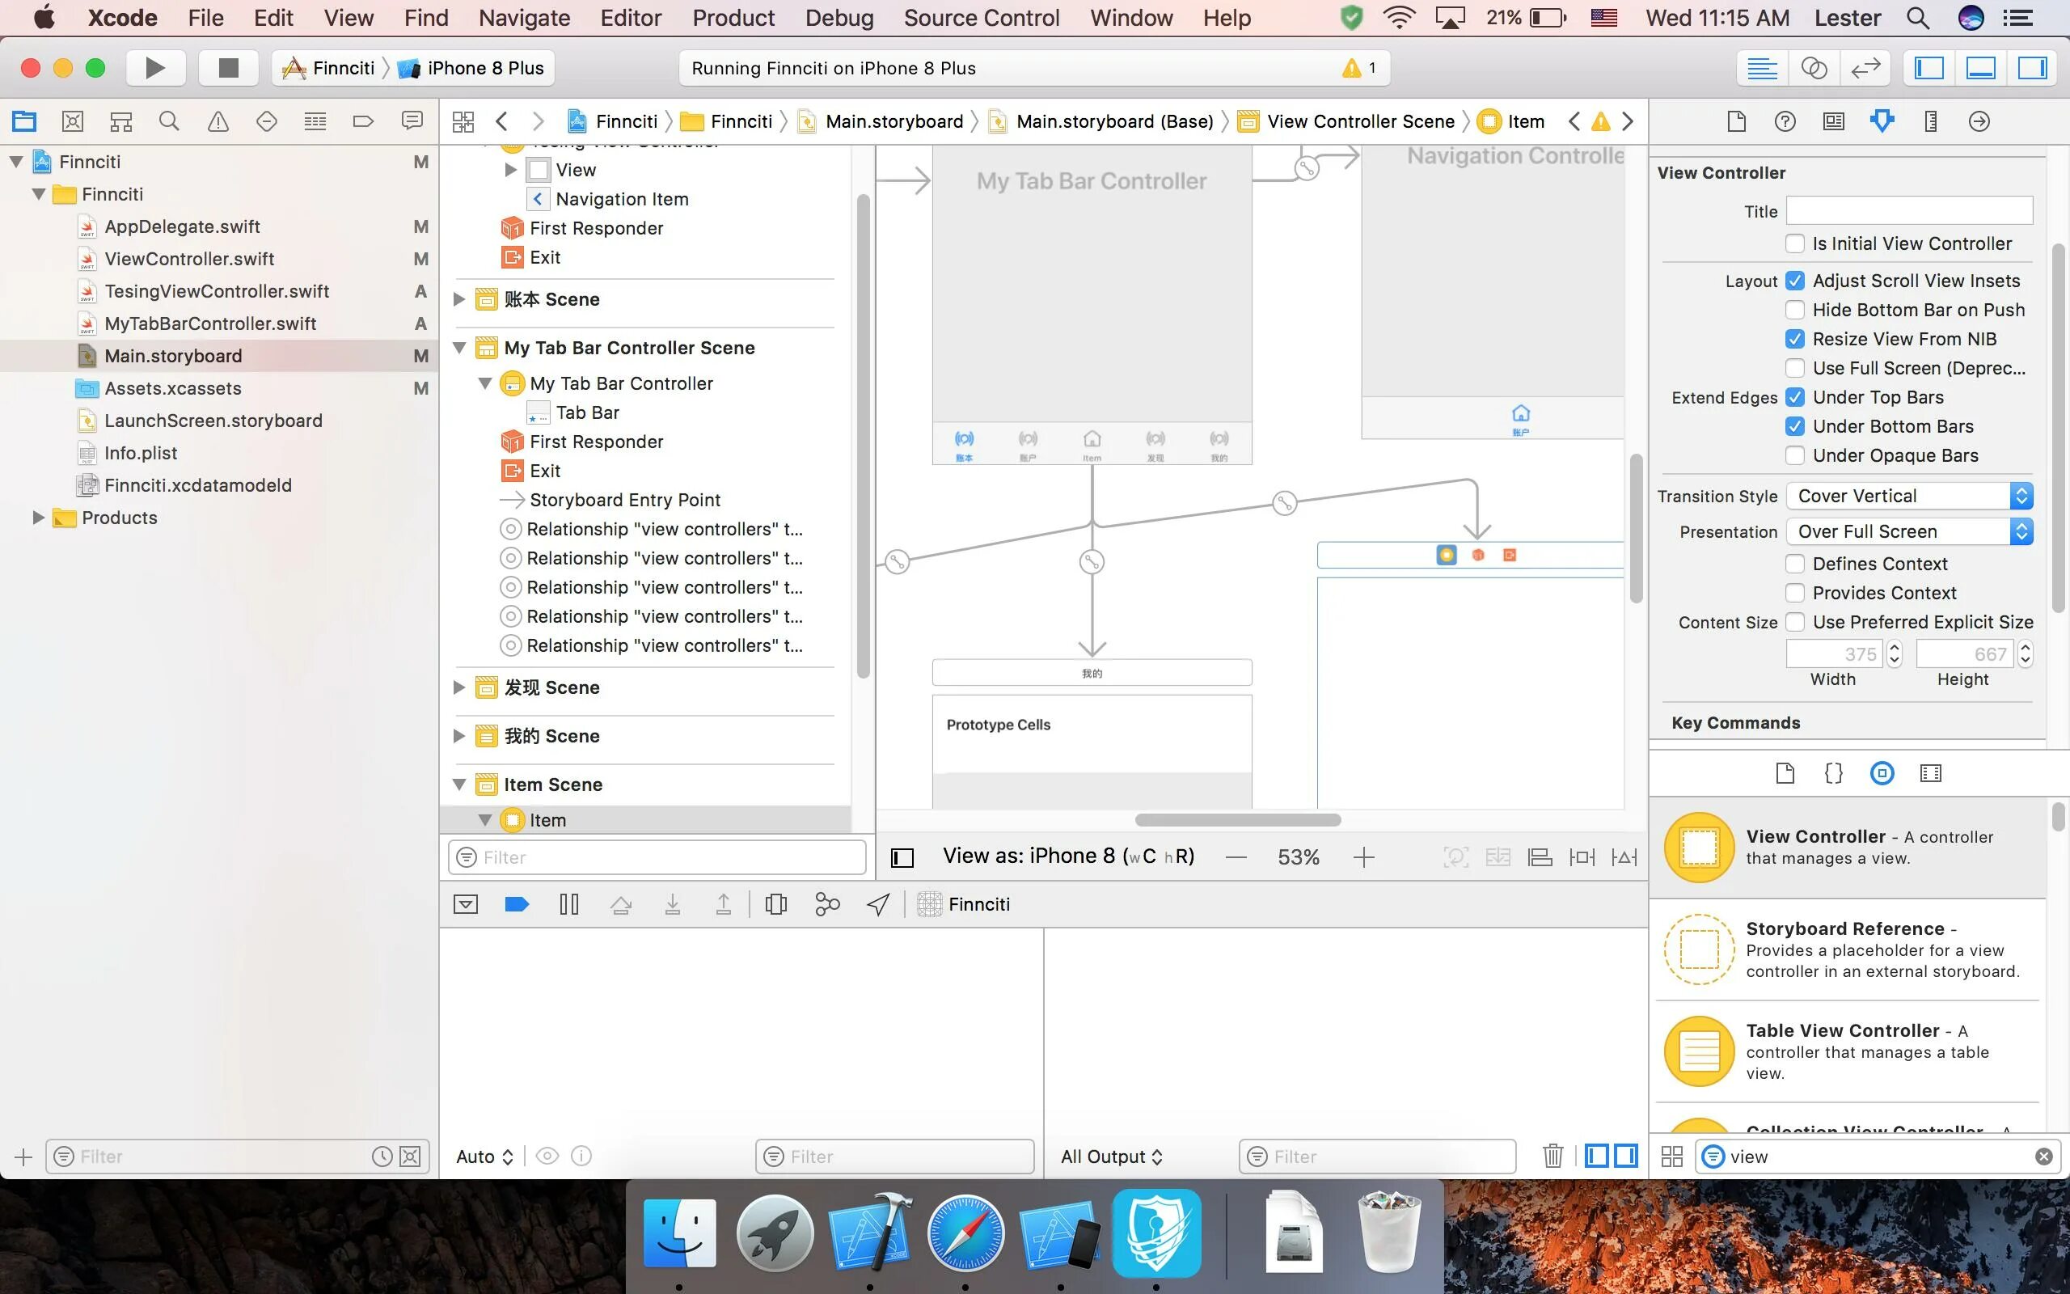Toggle Resize View From NIB checkbox
The image size is (2070, 1294).
point(1794,338)
